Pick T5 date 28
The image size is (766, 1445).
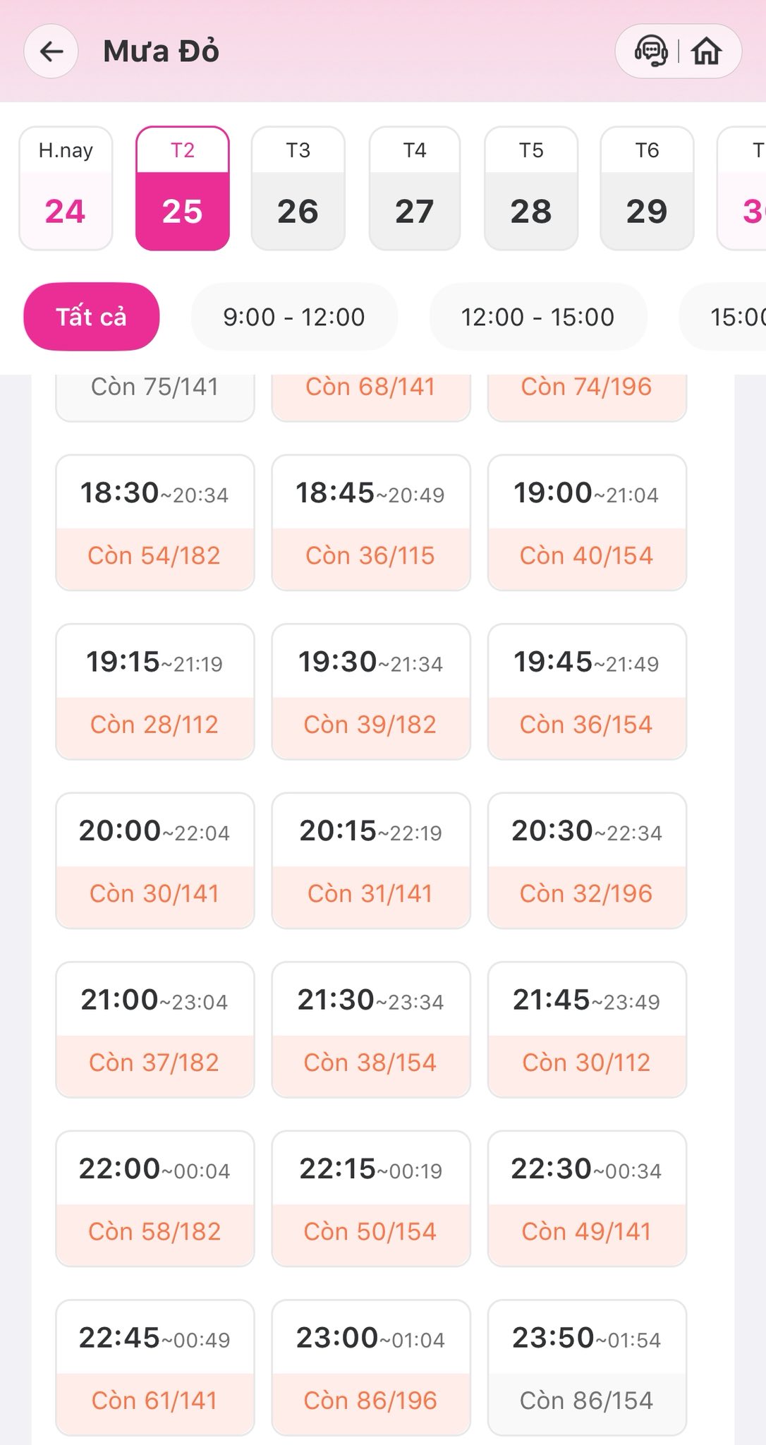pos(531,188)
